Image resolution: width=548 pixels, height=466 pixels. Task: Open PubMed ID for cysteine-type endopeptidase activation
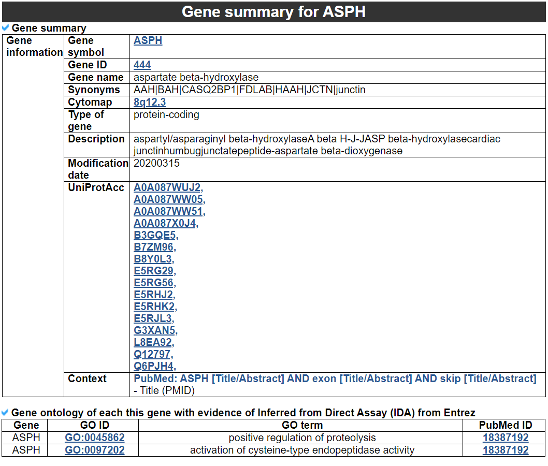[505, 450]
